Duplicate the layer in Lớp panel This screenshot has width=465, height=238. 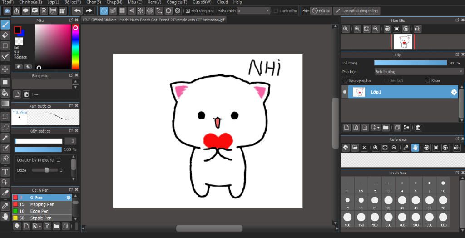[397, 128]
